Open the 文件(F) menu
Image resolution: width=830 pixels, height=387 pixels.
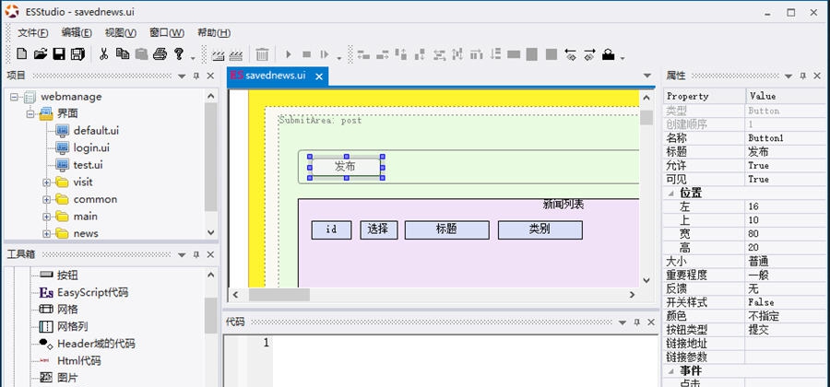(33, 33)
